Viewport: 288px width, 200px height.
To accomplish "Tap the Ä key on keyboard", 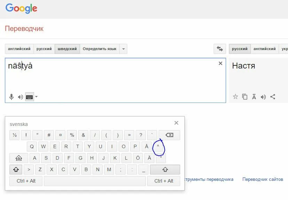I will pyautogui.click(x=149, y=158).
